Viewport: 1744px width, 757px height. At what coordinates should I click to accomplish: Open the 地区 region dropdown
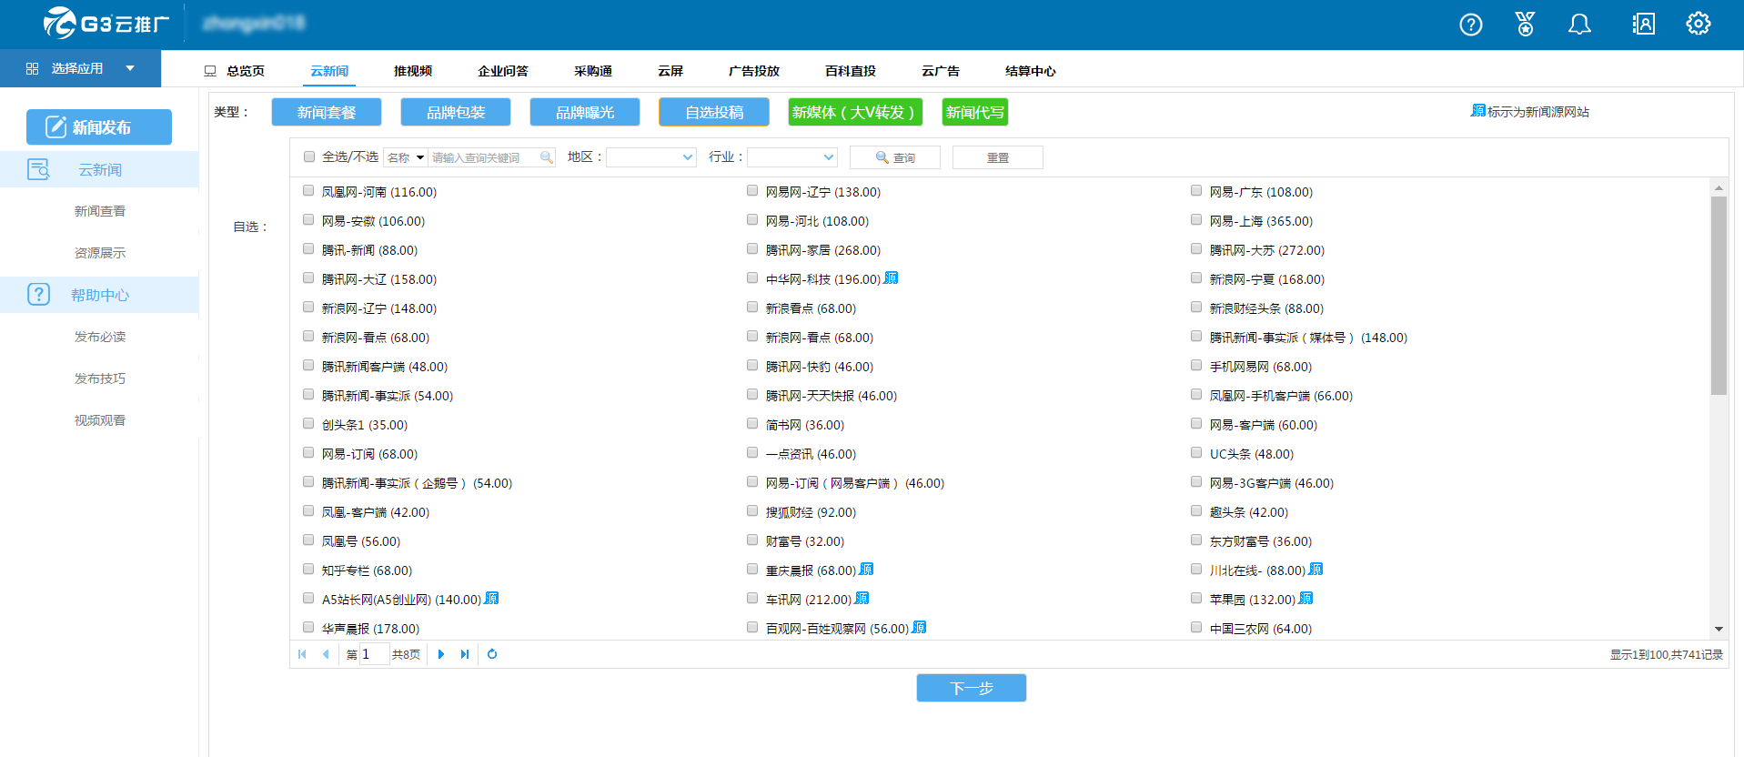tap(651, 157)
